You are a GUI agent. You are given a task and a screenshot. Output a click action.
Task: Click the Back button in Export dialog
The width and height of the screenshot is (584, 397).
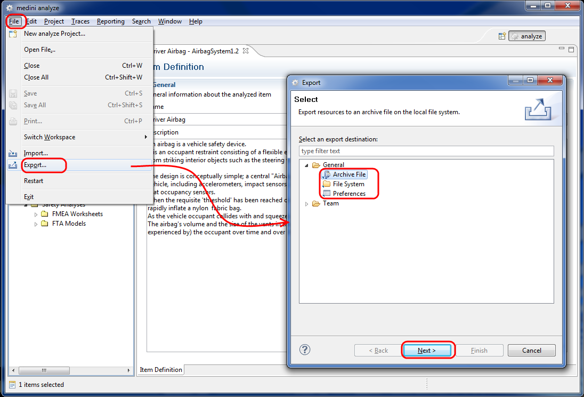[378, 351]
